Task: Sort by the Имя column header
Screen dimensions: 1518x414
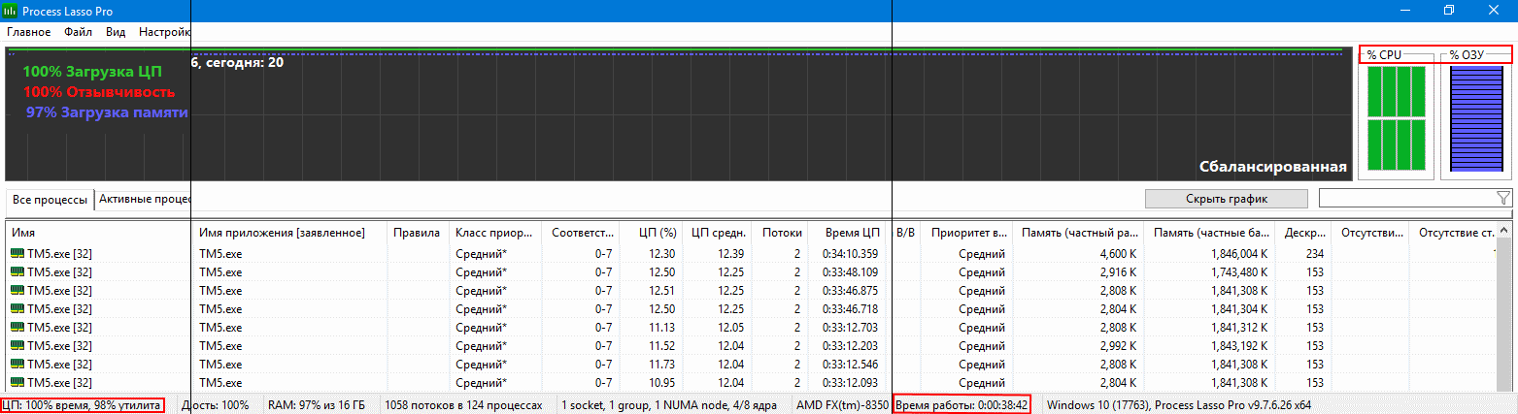Action: 100,233
